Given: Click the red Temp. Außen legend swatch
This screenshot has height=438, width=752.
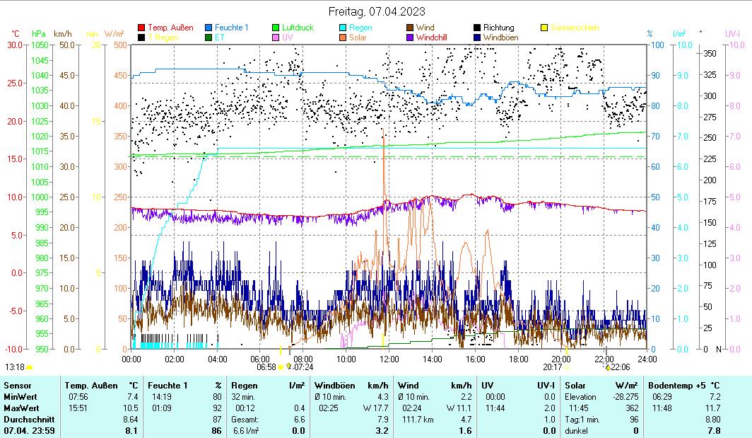Looking at the screenshot, I should [x=141, y=28].
